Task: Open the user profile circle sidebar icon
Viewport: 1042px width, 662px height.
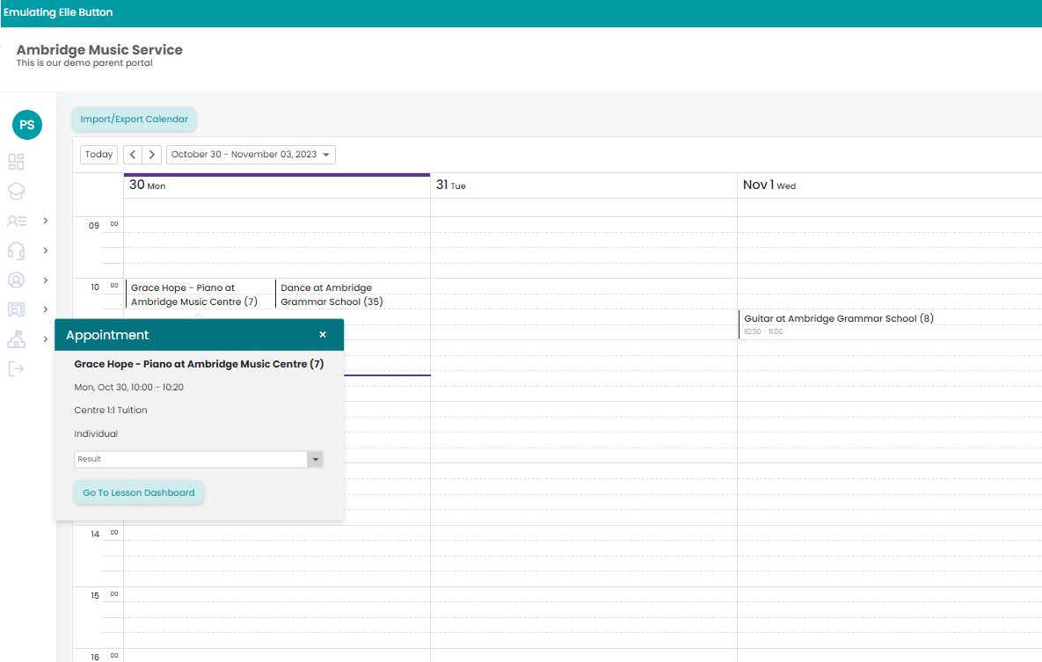Action: 16,280
